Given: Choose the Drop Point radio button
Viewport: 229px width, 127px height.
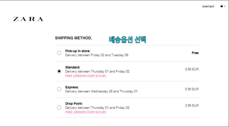Looking at the screenshot, I should click(x=59, y=108).
